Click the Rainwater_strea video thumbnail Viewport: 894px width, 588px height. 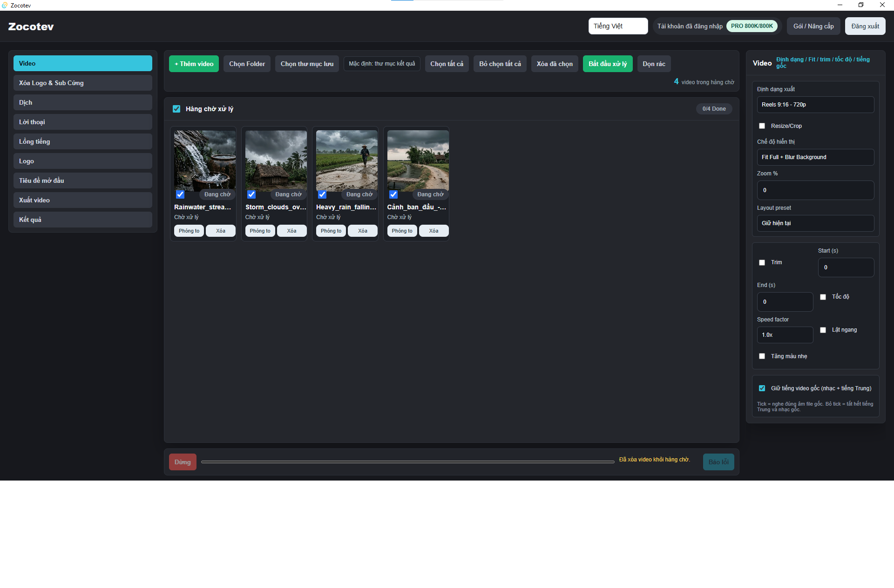click(x=205, y=160)
